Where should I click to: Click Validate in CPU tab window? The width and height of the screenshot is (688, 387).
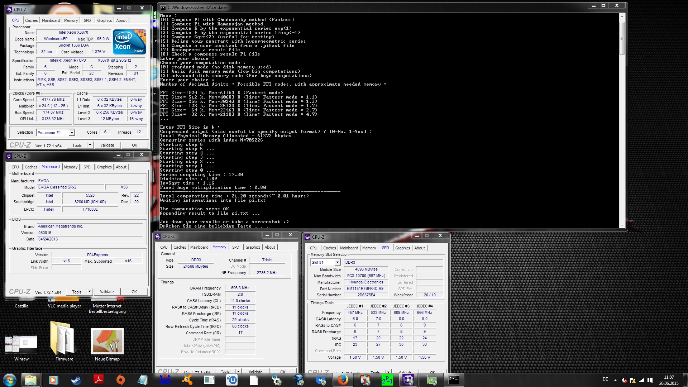tap(107, 145)
